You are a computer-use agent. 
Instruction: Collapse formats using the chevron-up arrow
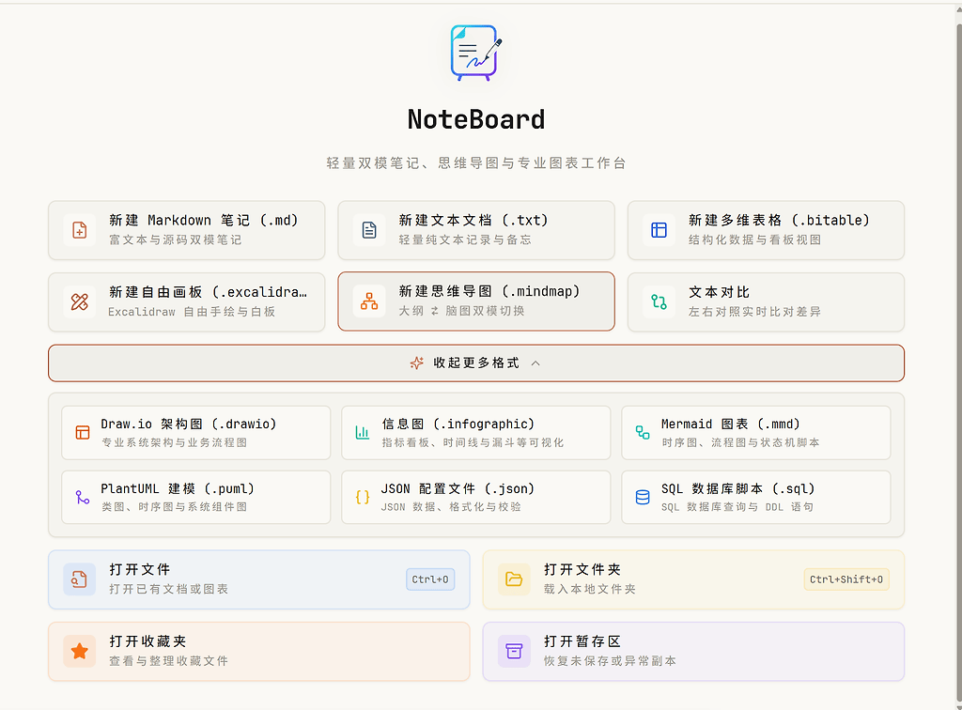[535, 363]
